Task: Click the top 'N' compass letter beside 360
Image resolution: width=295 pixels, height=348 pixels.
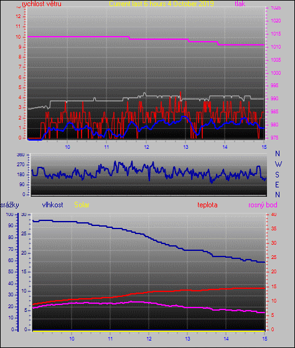Action: 277,154
